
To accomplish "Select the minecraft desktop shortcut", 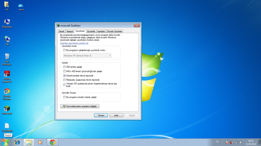I will (x=7, y=110).
